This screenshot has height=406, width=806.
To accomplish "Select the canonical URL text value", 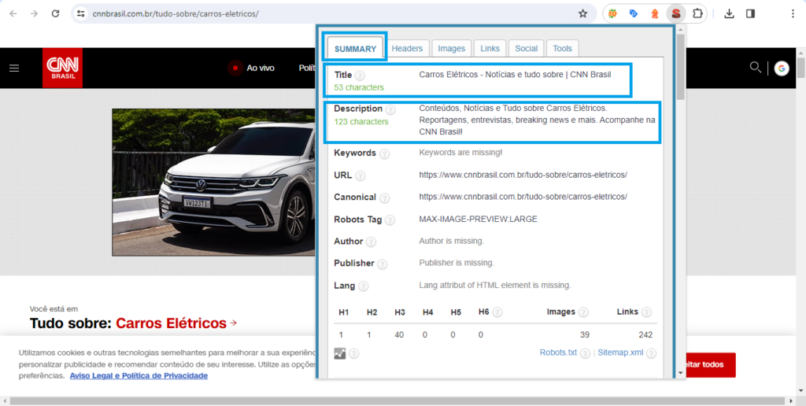I will [x=523, y=197].
